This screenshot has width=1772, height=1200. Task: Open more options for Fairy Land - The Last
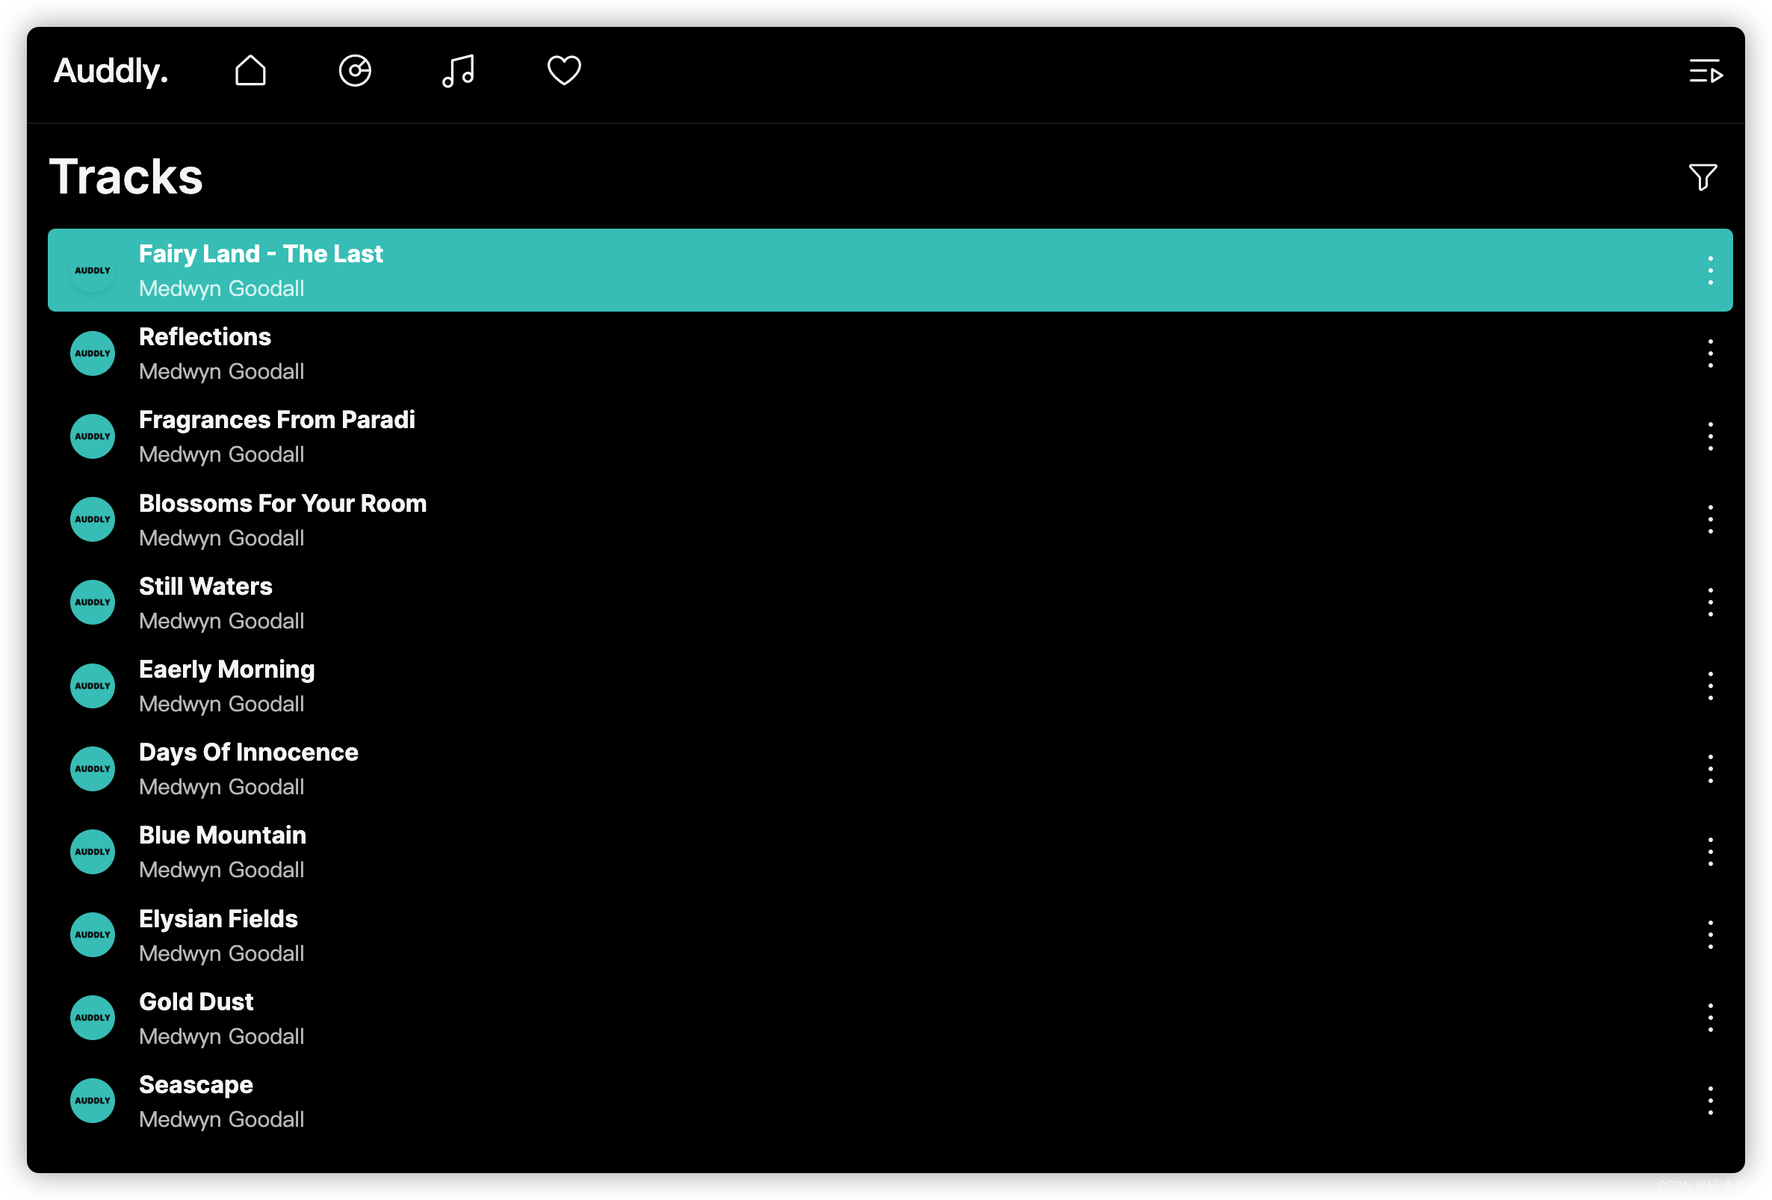point(1710,270)
